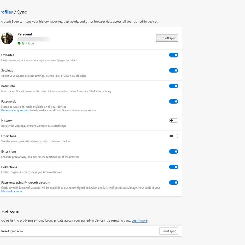Click the Turn off sync button

(167, 38)
